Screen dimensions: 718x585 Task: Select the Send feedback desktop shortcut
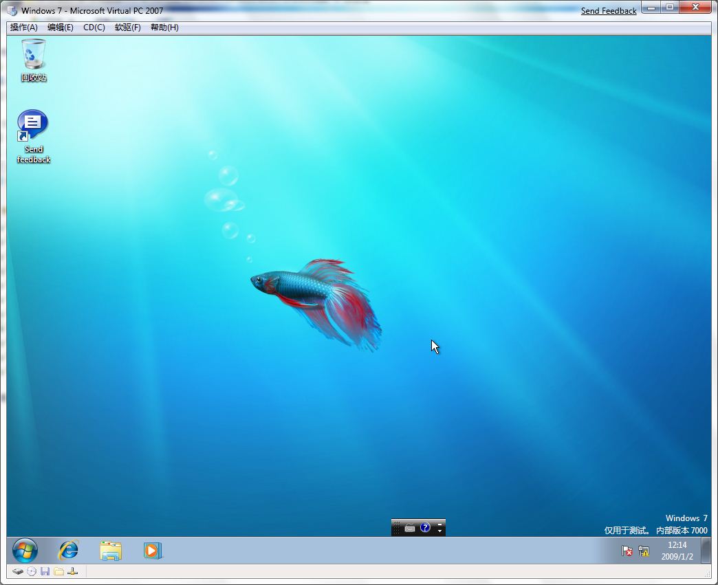(x=33, y=136)
